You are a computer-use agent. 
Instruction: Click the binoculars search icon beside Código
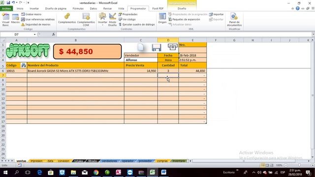click(23, 65)
